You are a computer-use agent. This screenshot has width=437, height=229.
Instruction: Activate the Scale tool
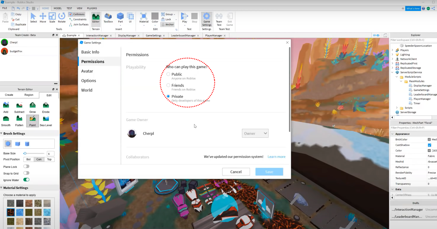52,18
